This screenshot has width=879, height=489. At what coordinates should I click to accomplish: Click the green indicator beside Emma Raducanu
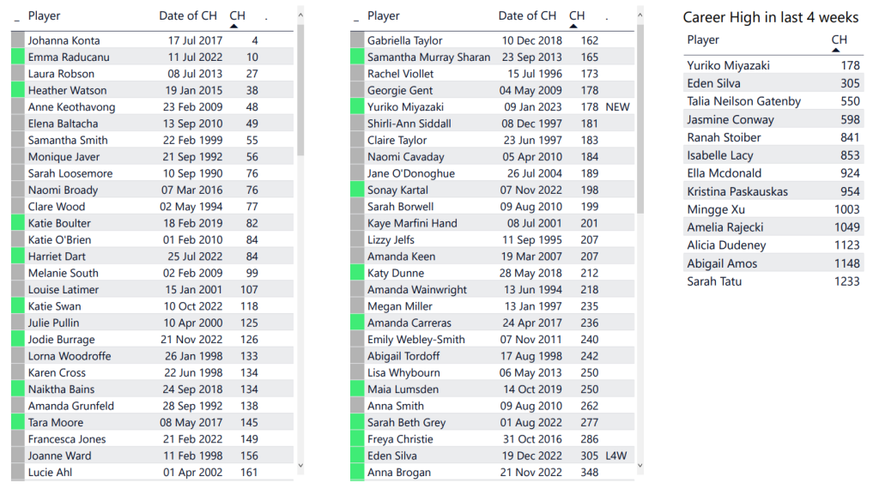(17, 57)
